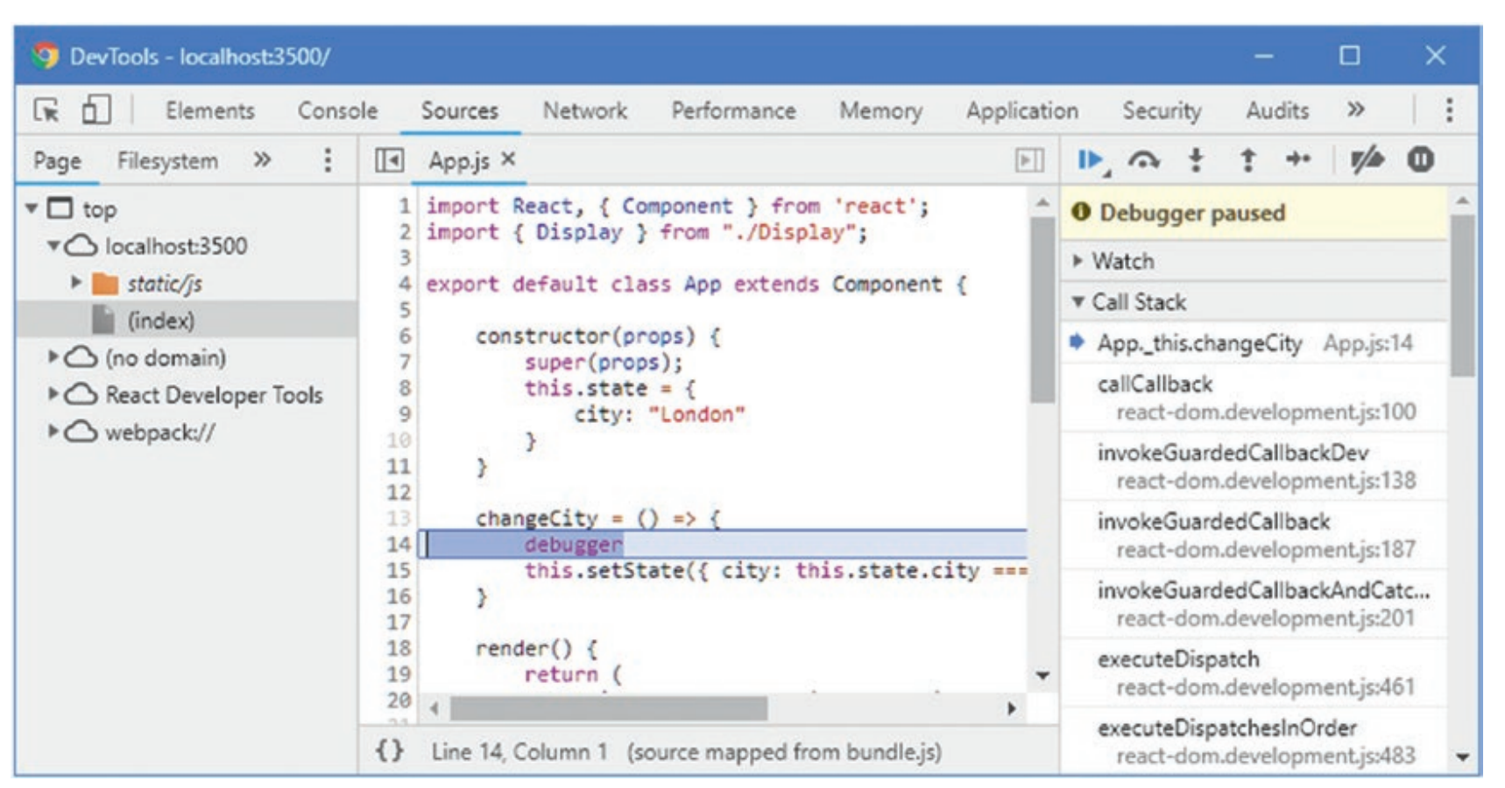Resume script execution
Screen dimensions: 1505x788
coord(1092,160)
